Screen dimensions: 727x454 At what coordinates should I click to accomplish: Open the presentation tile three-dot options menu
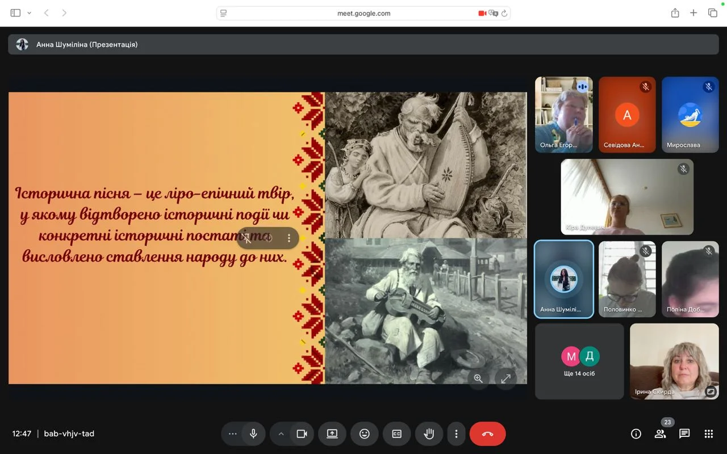tap(289, 238)
